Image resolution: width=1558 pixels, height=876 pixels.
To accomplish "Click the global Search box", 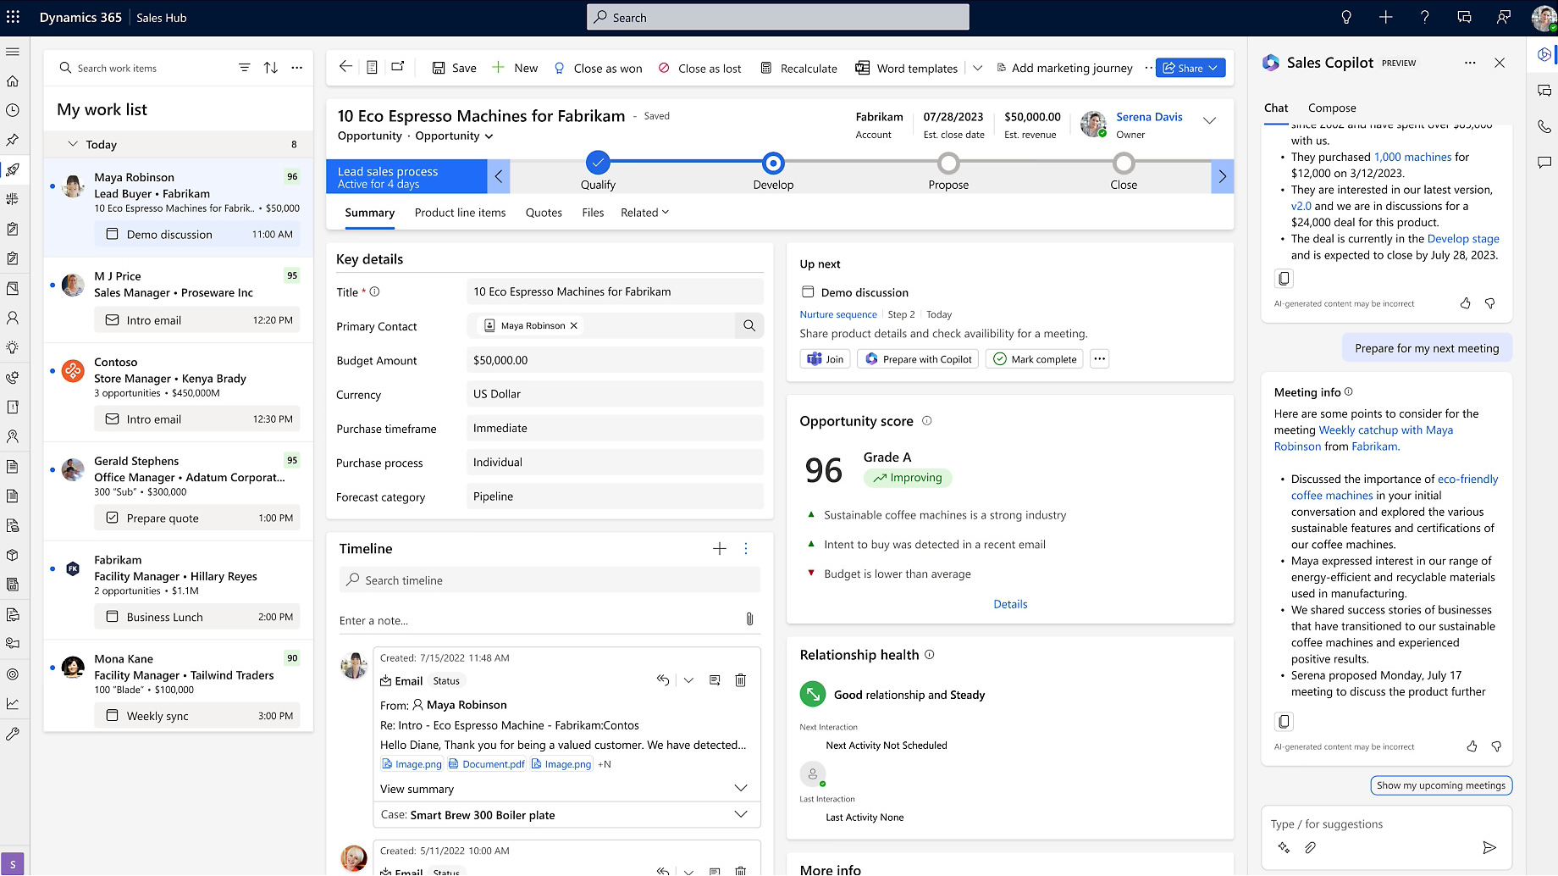I will pyautogui.click(x=778, y=17).
